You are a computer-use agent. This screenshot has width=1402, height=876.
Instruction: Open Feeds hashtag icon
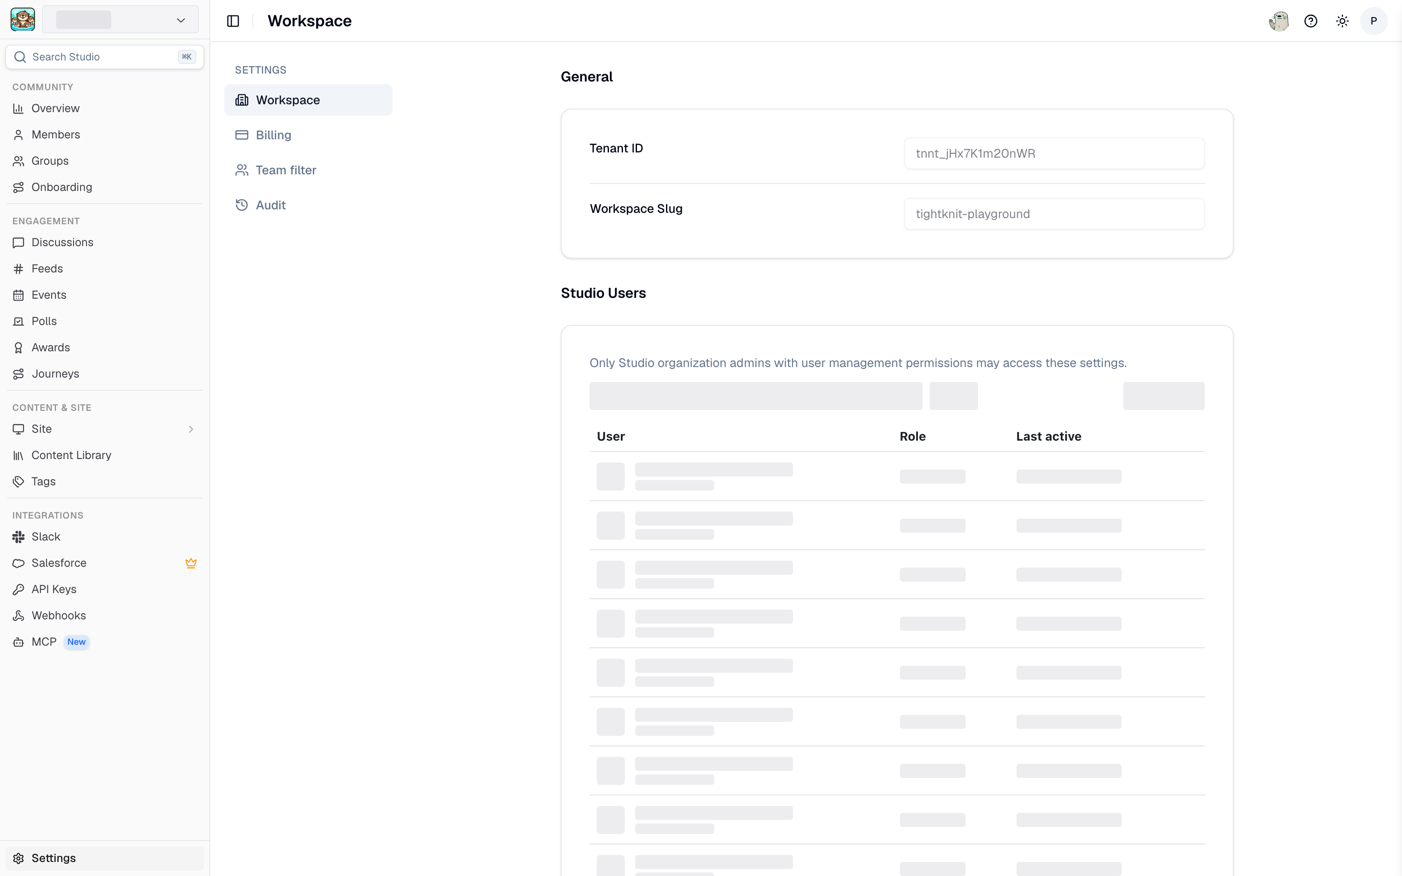(x=18, y=269)
